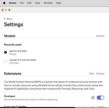Open the Goose application menu

[13, 3]
